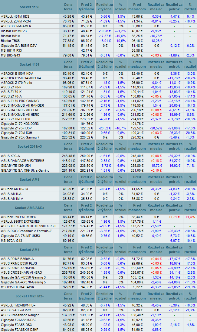
Task: Click the ASUS PRIME B350M-A product name
Action: point(17,259)
